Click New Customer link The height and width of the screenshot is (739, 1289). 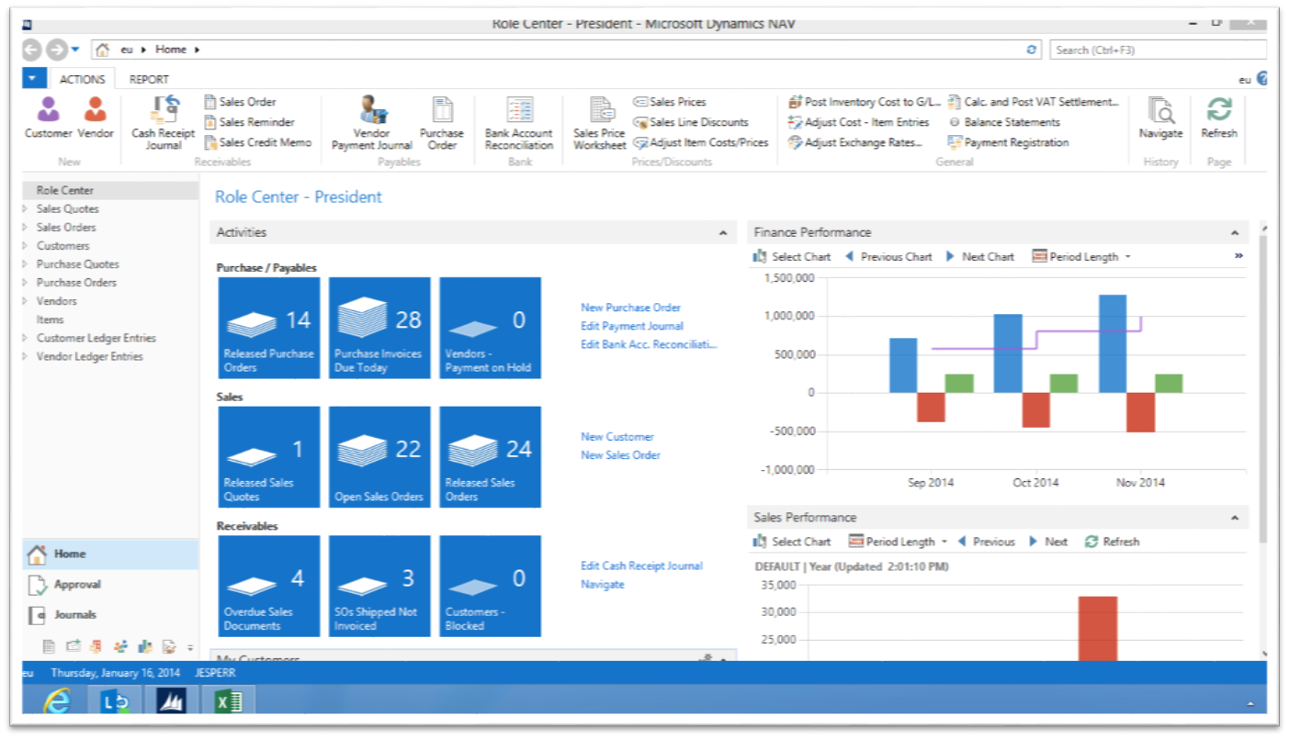point(617,437)
